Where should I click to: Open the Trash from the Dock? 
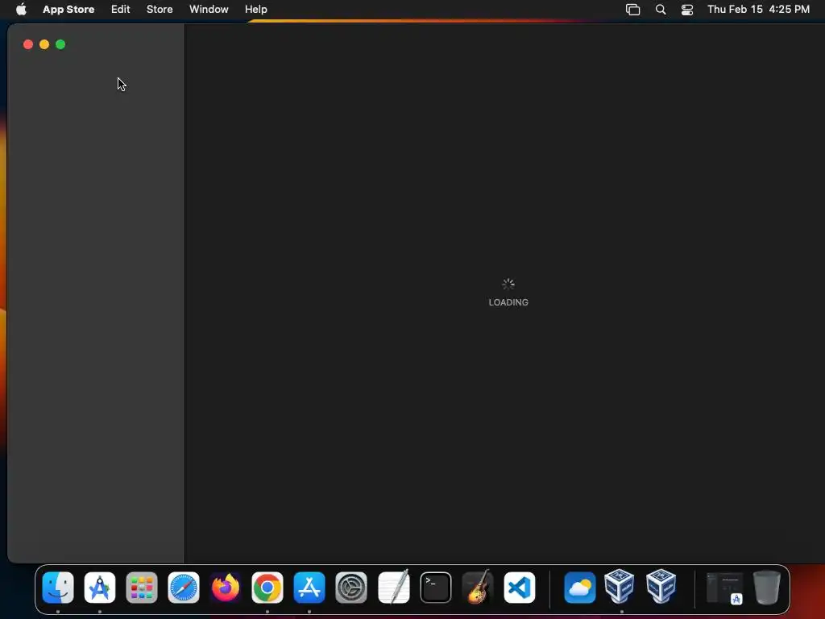click(767, 588)
